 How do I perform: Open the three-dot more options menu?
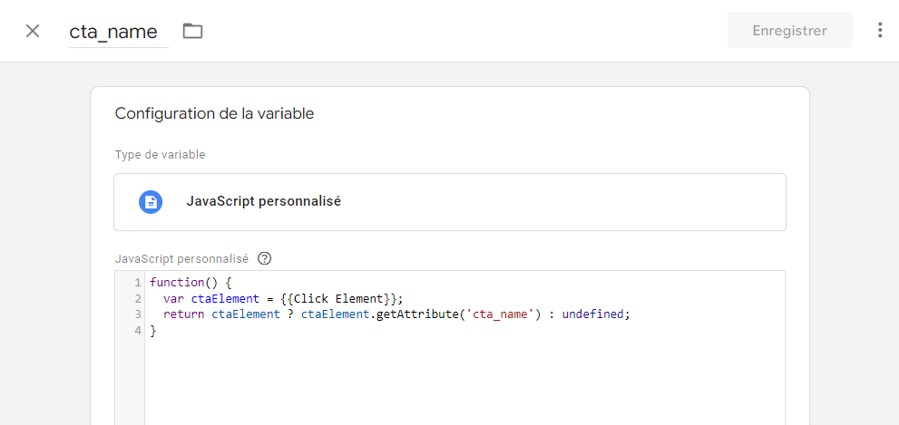click(879, 31)
